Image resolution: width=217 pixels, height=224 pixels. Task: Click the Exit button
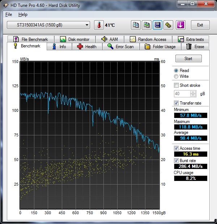pos(200,25)
